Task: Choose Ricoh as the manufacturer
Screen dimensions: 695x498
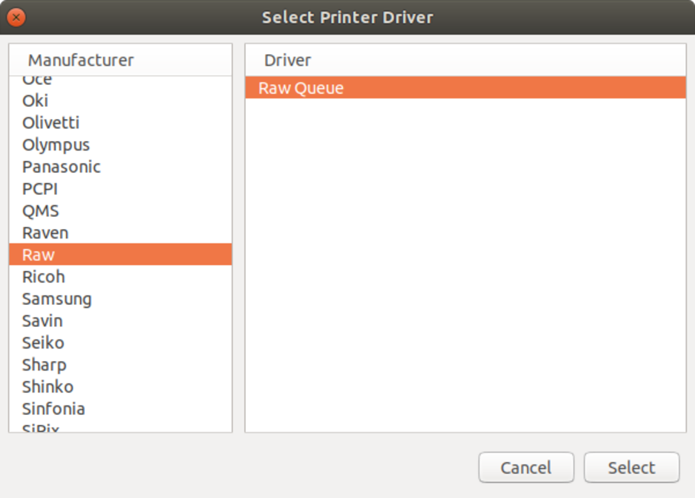Action: pos(44,277)
